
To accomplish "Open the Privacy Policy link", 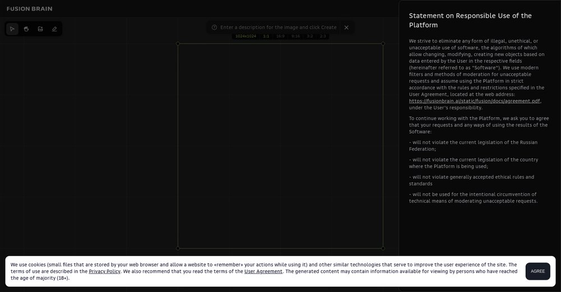I will pyautogui.click(x=104, y=271).
